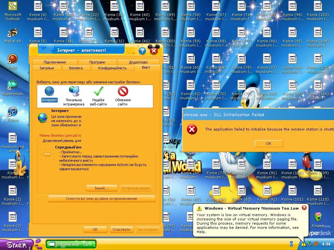Viewport: 334px width, 250px height.
Task: Select the Копія (3) file icon
Action: click(13, 217)
